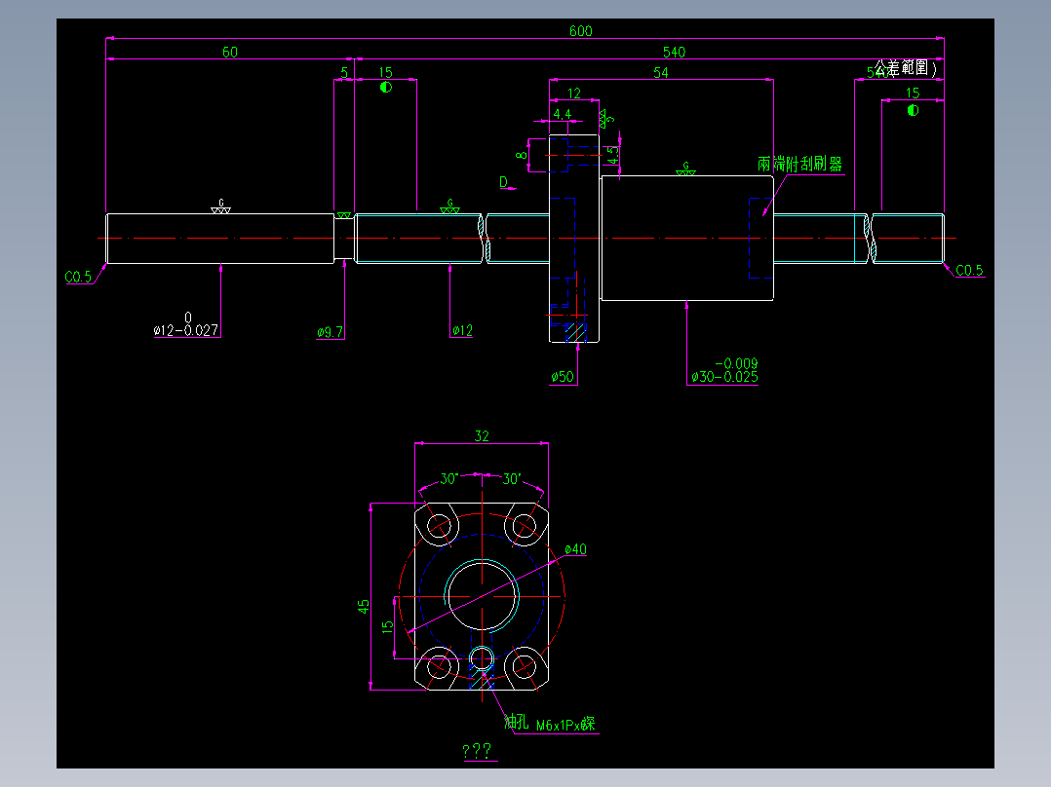This screenshot has height=787, width=1051.
Task: Click the half-shaded datum circle under dimension 15
Action: tap(386, 88)
